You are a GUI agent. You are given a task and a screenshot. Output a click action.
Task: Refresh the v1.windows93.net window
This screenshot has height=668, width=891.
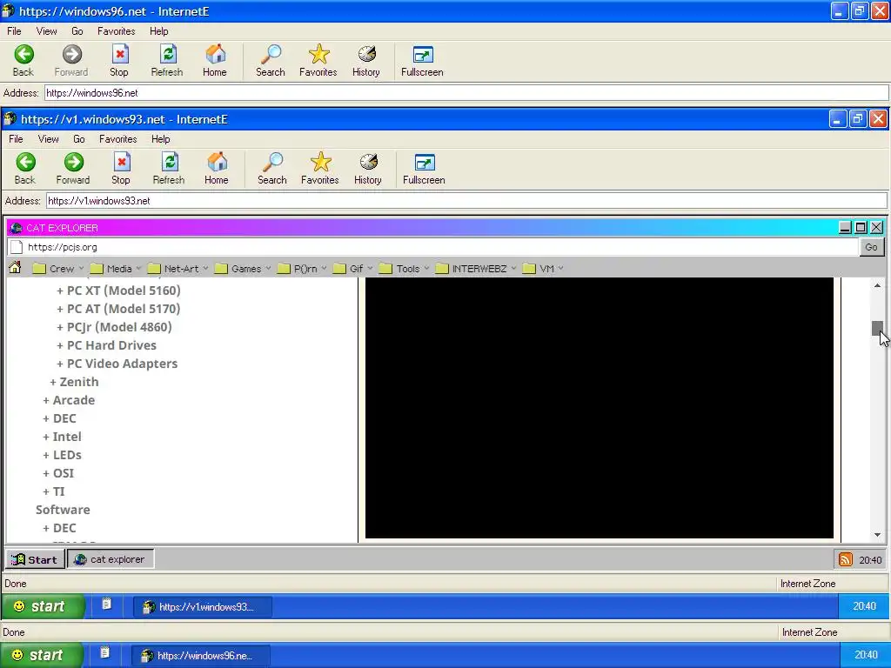[169, 168]
